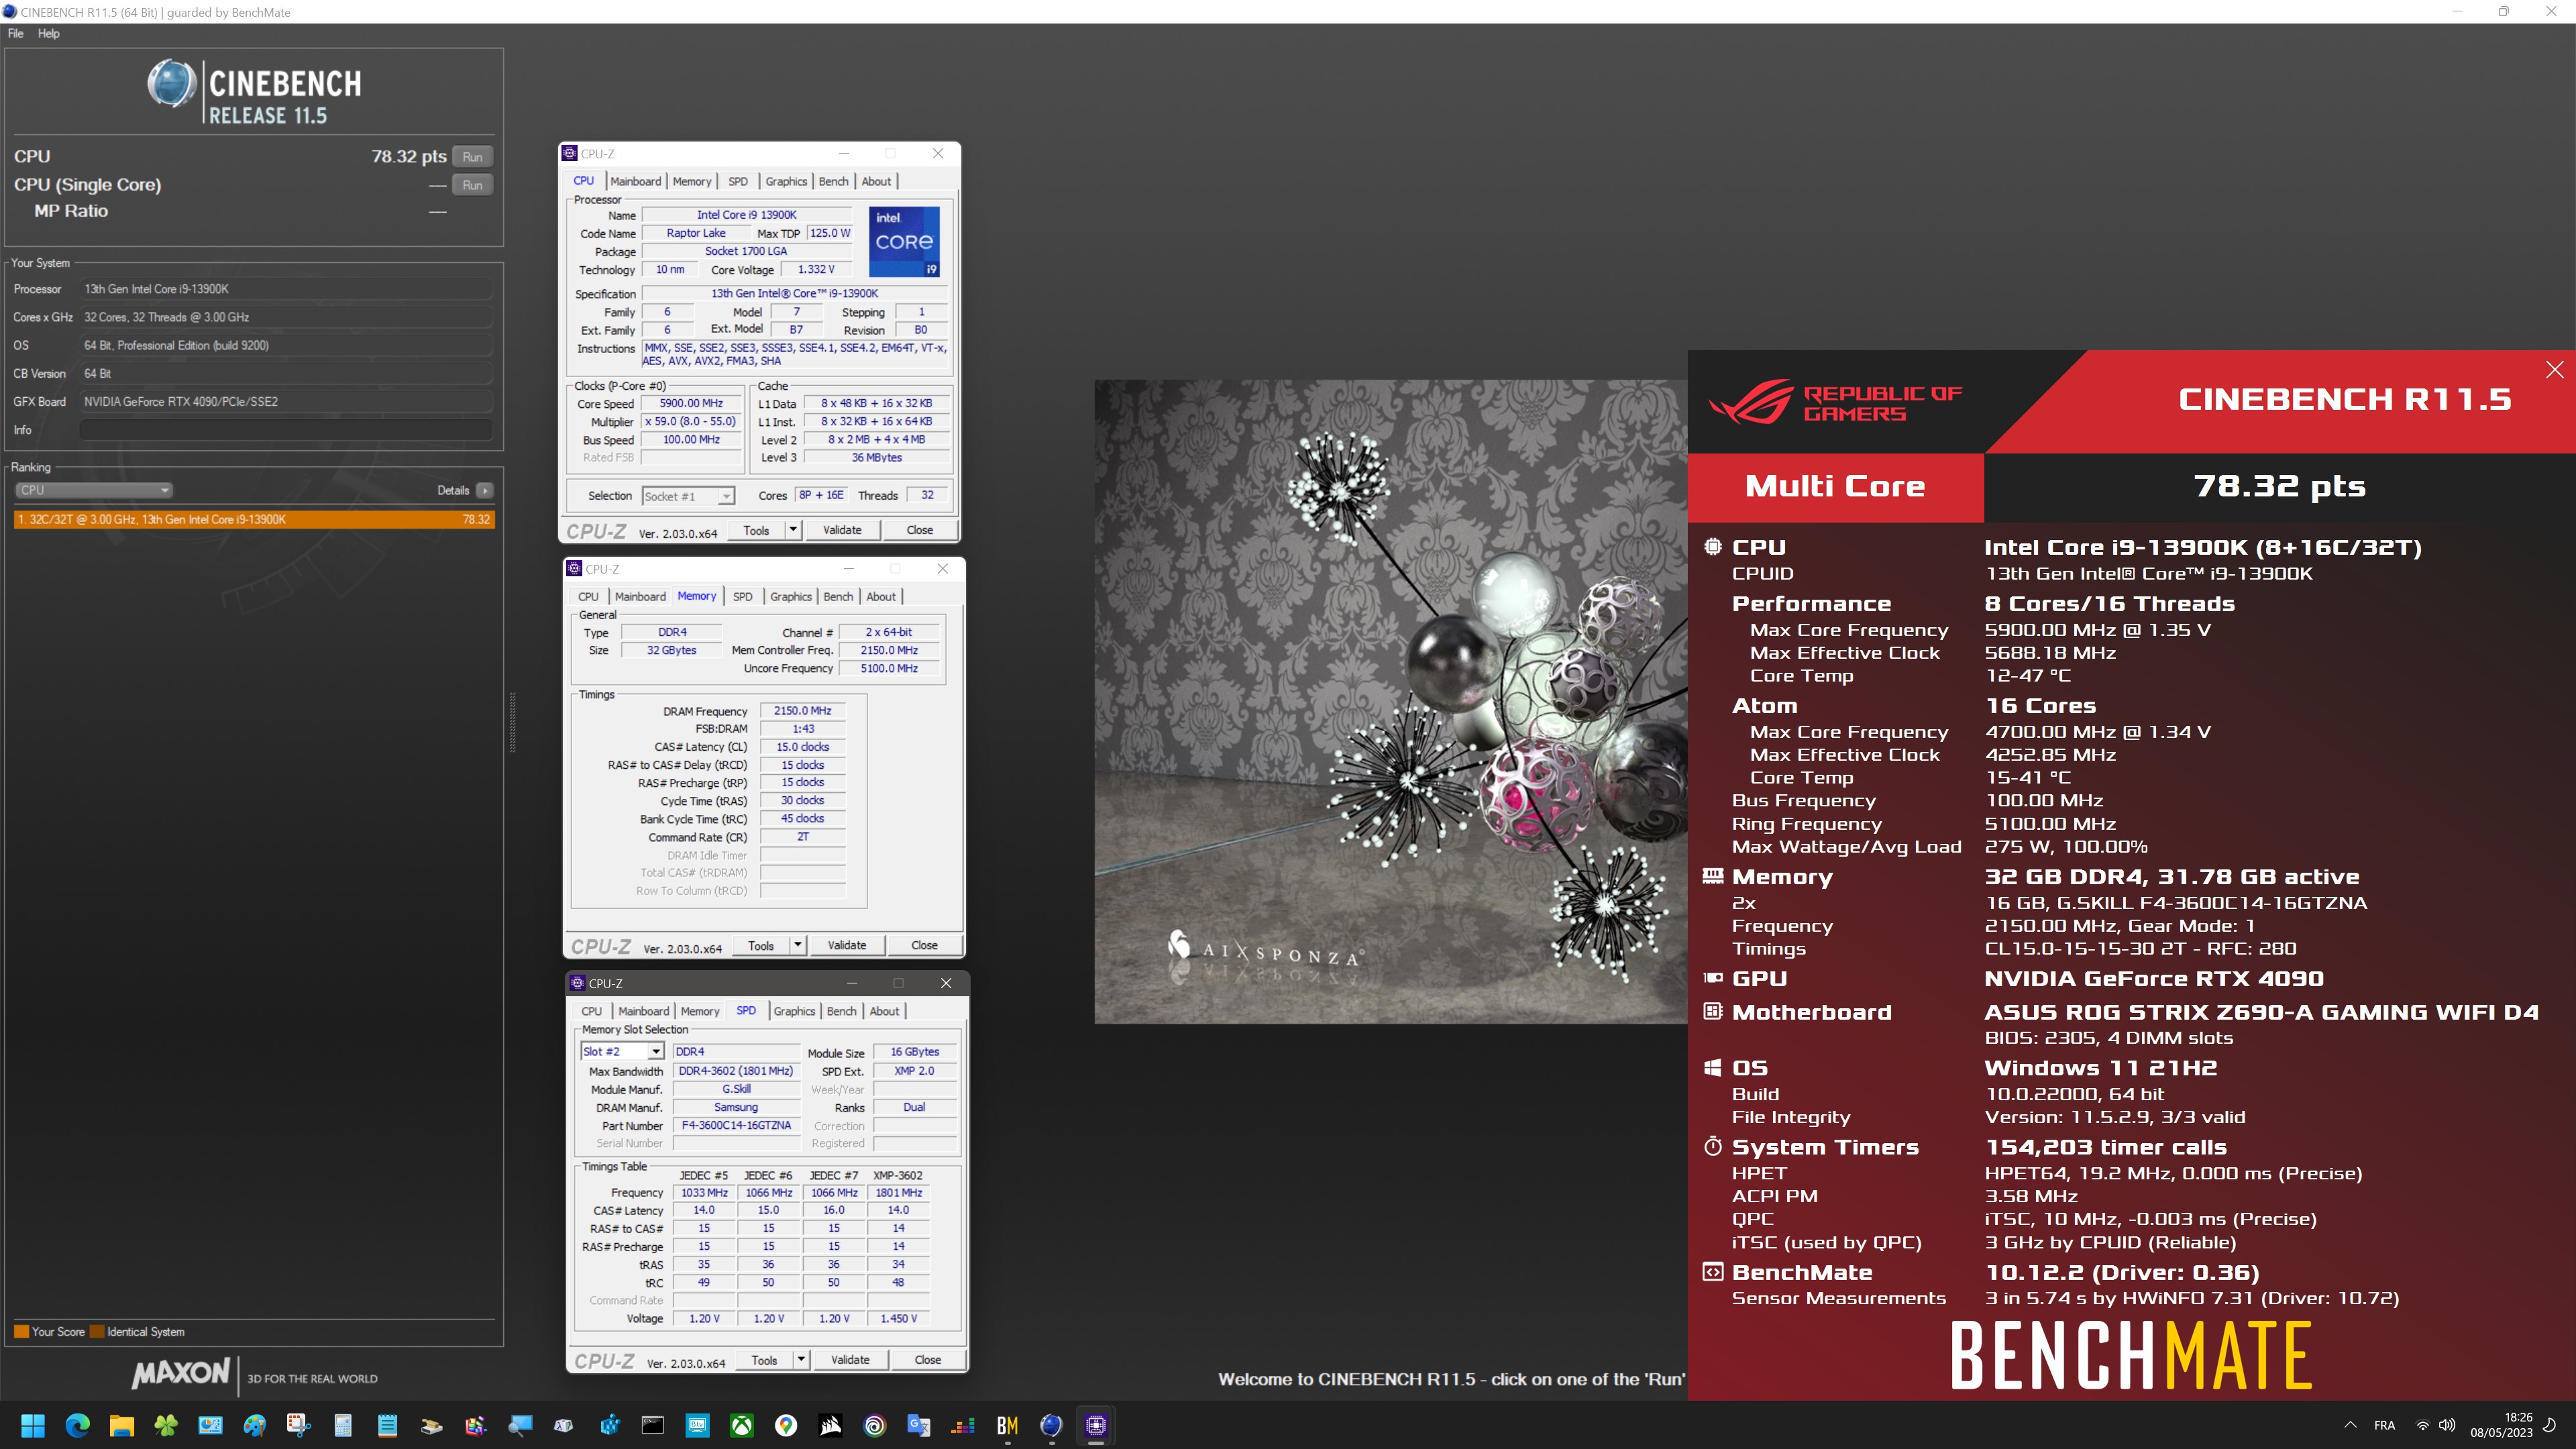Click Validate in the top CPU-Z window
The height and width of the screenshot is (1449, 2576).
(842, 530)
